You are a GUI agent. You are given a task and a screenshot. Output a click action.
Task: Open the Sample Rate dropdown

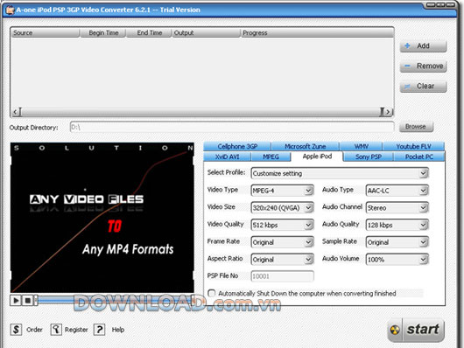[x=397, y=242]
